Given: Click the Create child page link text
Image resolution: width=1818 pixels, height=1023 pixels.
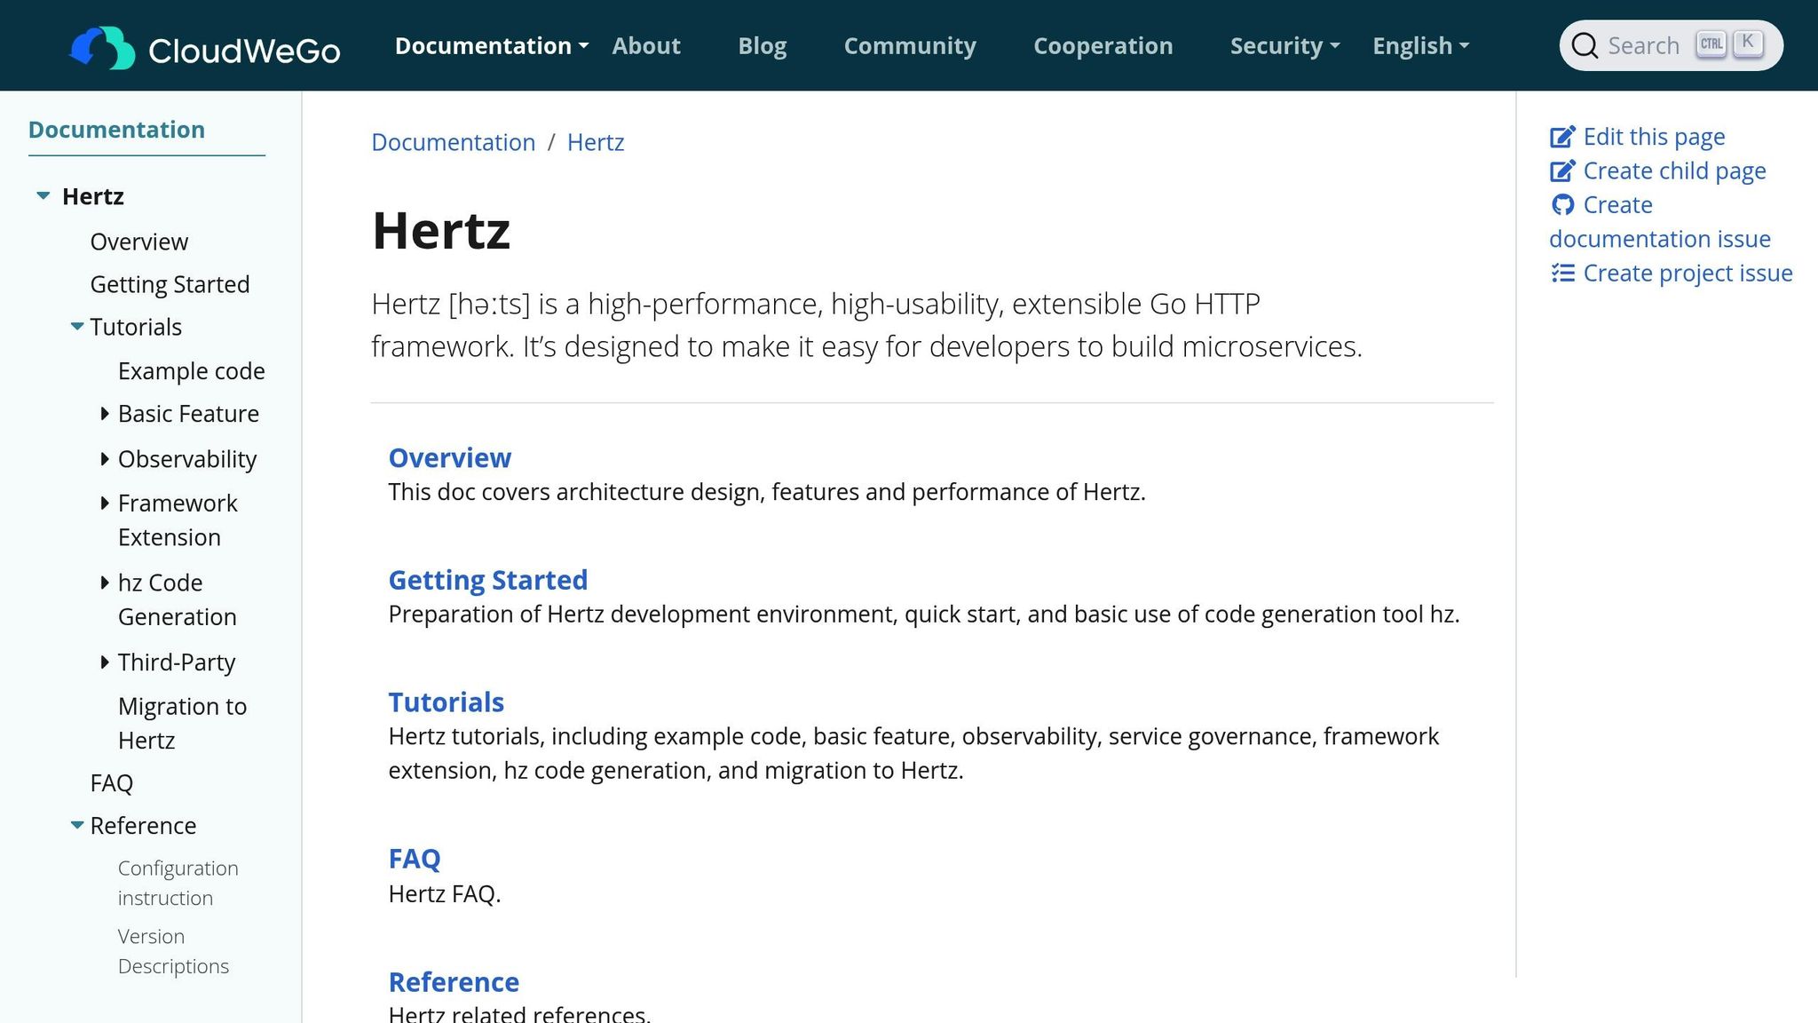Looking at the screenshot, I should [x=1674, y=170].
